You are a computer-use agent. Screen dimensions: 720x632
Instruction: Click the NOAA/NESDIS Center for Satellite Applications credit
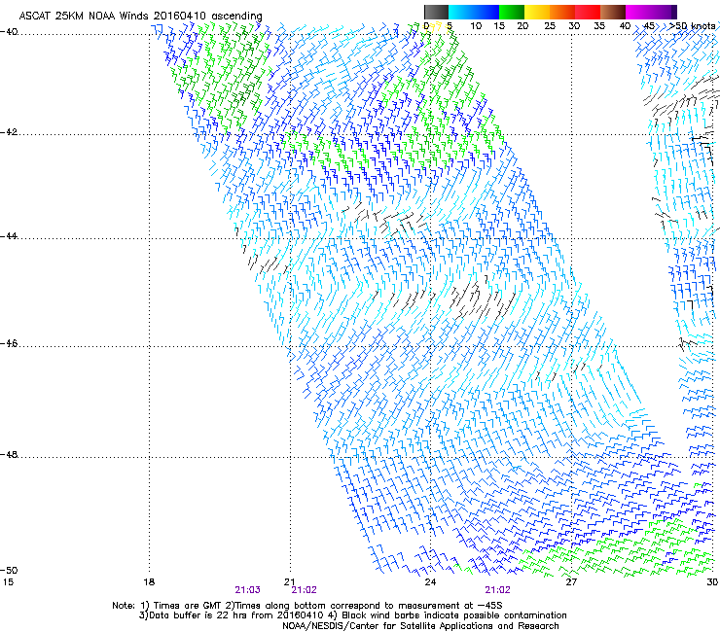pos(420,626)
